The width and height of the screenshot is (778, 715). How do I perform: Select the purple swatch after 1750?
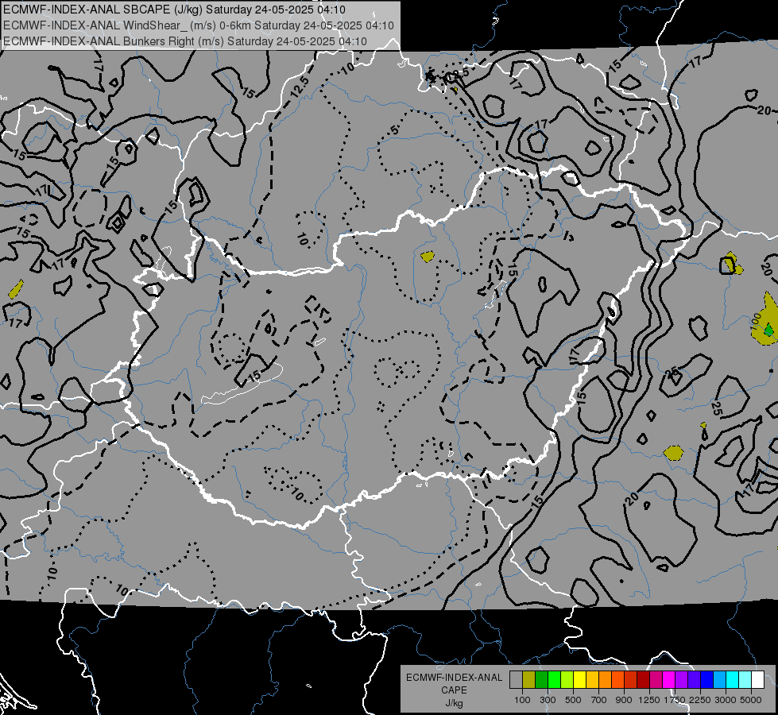681,679
